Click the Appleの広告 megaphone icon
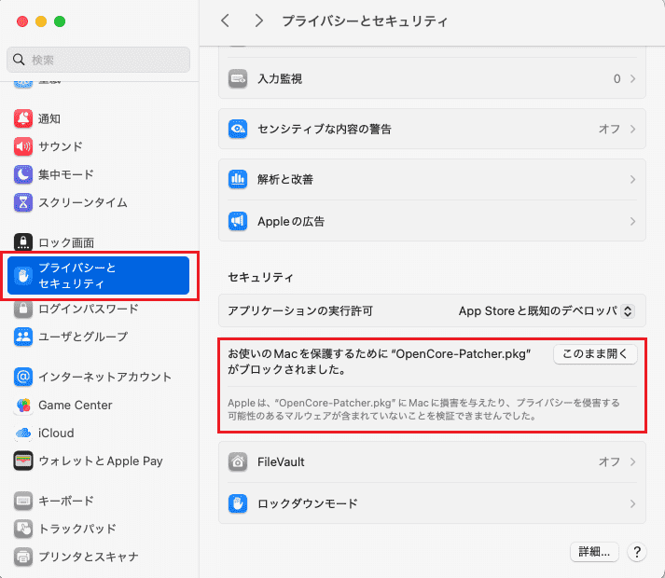The height and width of the screenshot is (578, 665). click(238, 221)
